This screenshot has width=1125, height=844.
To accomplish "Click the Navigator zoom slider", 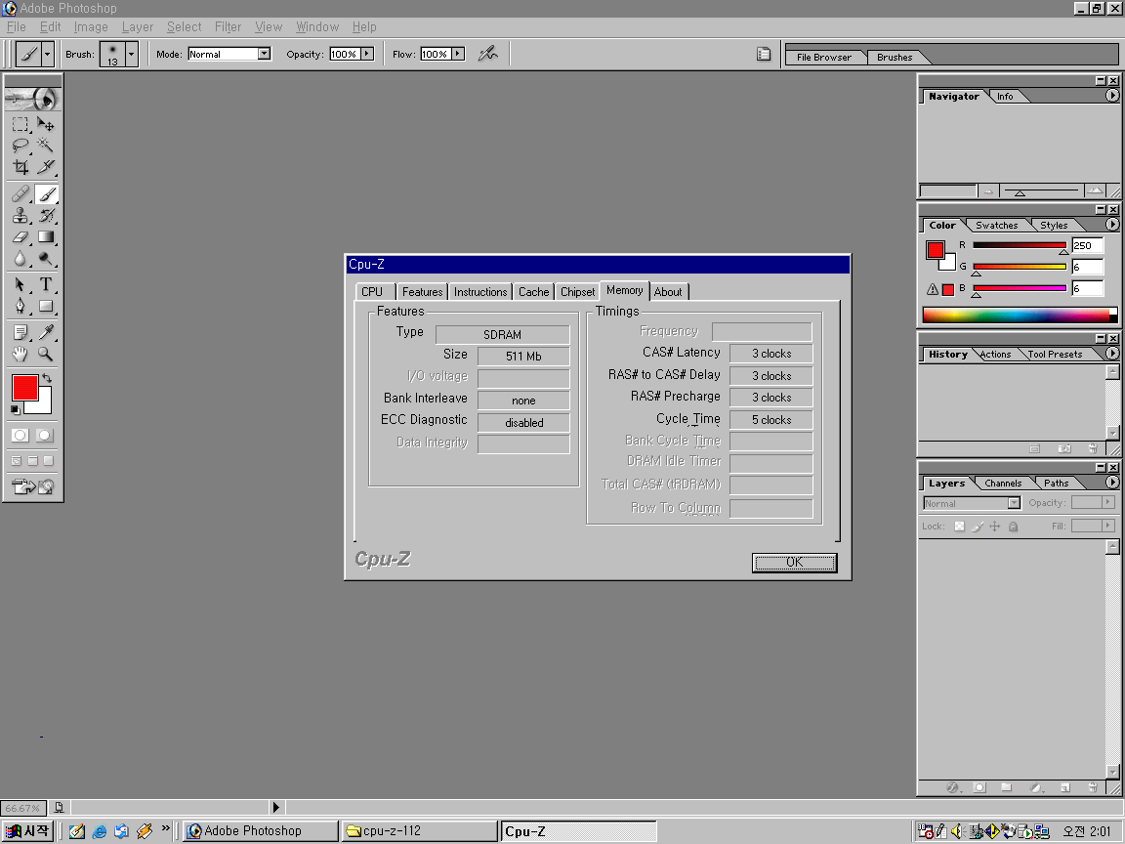I will click(x=1040, y=190).
